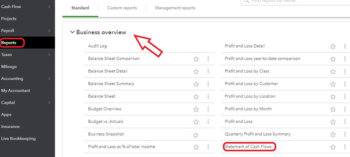
Task: Star the Budget Overview report
Action: point(196,109)
